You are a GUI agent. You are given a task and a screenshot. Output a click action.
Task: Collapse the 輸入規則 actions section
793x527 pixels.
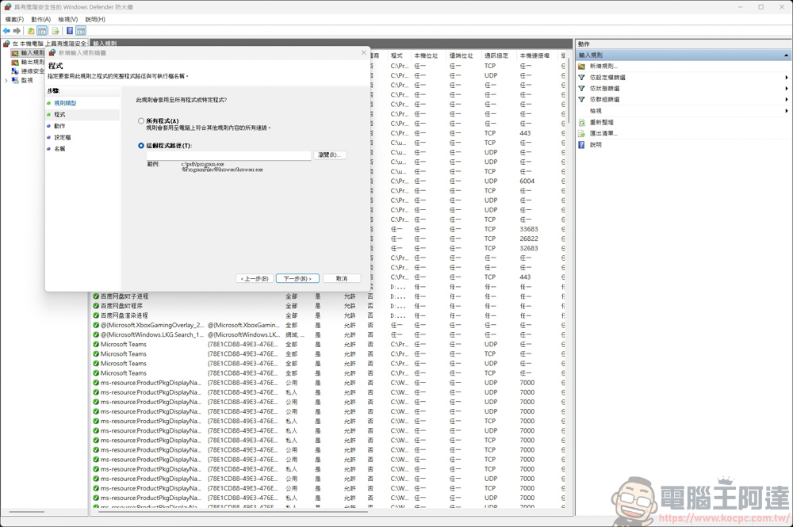pyautogui.click(x=786, y=55)
